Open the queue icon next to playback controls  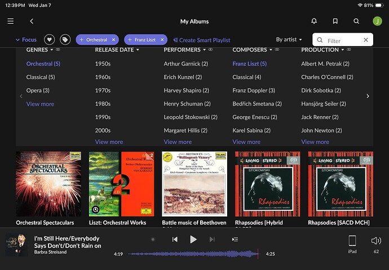click(235, 240)
